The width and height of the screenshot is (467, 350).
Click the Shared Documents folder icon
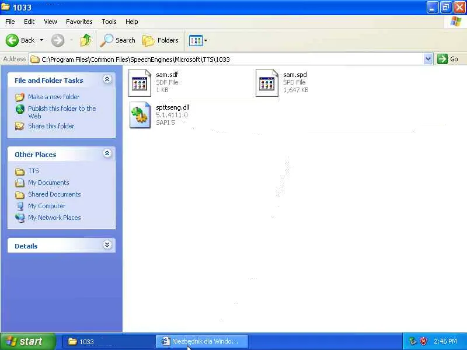coord(20,195)
